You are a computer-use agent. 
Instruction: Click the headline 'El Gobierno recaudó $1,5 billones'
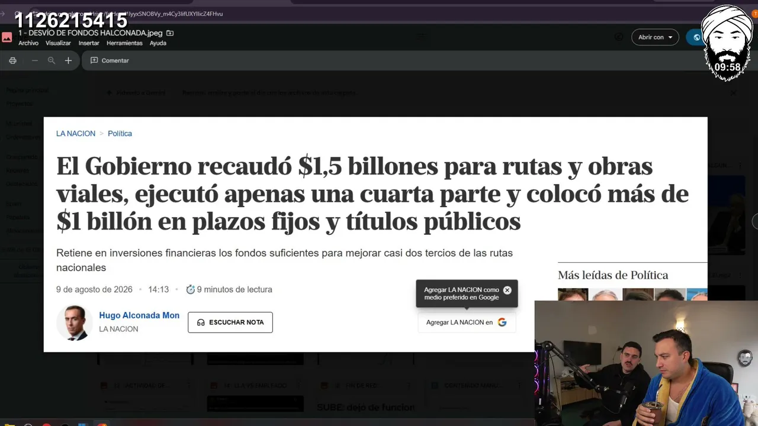pos(372,194)
